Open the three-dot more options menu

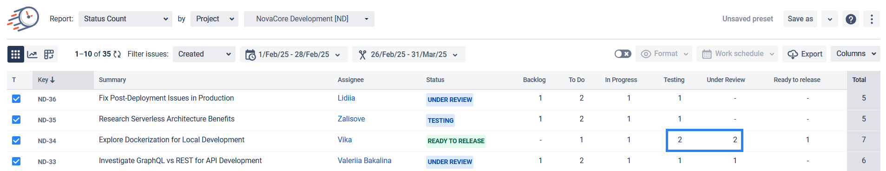(x=872, y=19)
